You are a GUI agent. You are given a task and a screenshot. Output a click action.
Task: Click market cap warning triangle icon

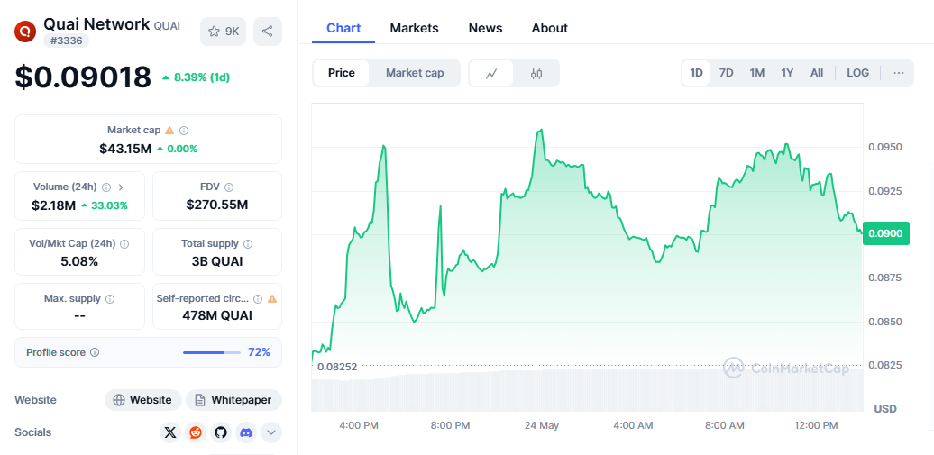pyautogui.click(x=169, y=130)
